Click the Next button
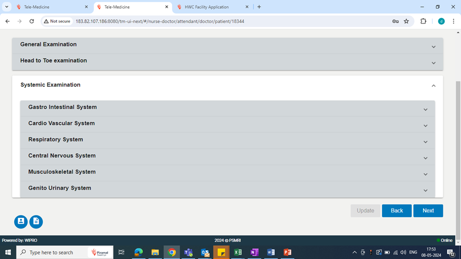The height and width of the screenshot is (259, 461). tap(428, 211)
